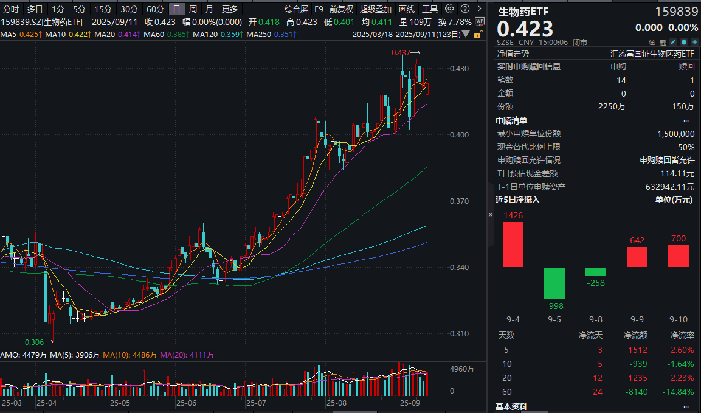Click the F9 button in the toolbar
701x413 pixels.
click(x=319, y=9)
